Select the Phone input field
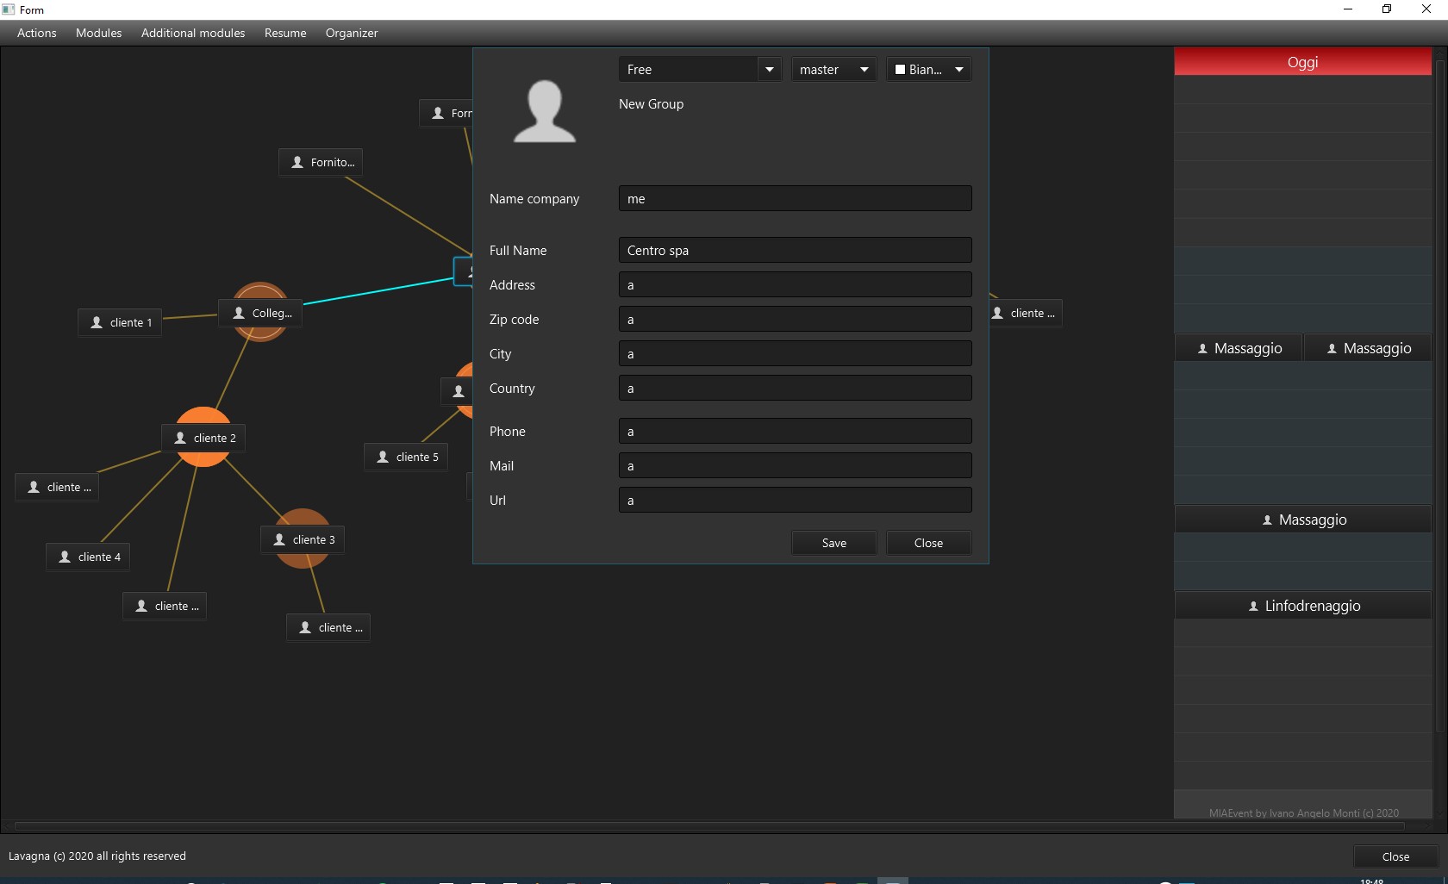 [x=796, y=431]
